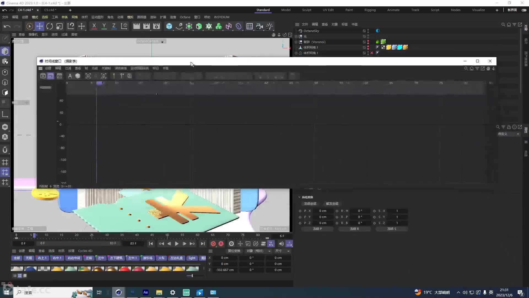Click the 复位变换 button
Screen dimensions: 529x298
[x=234, y=251]
